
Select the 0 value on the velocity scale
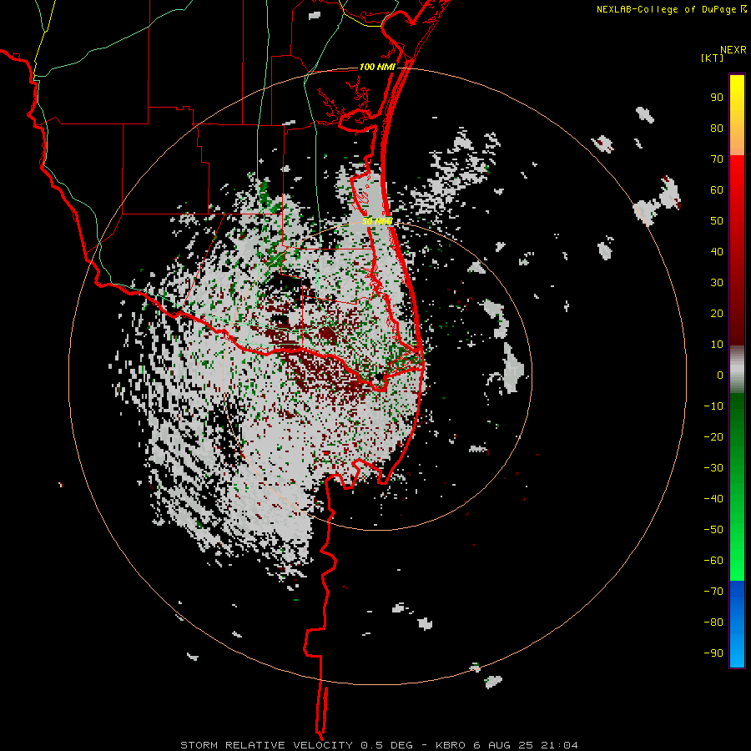pos(720,375)
